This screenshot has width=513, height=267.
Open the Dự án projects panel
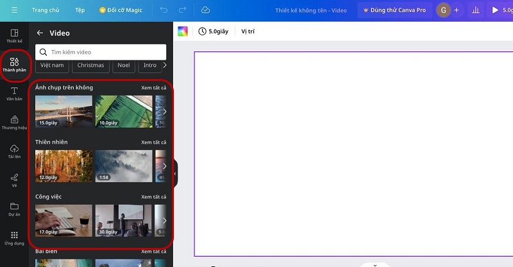click(14, 209)
